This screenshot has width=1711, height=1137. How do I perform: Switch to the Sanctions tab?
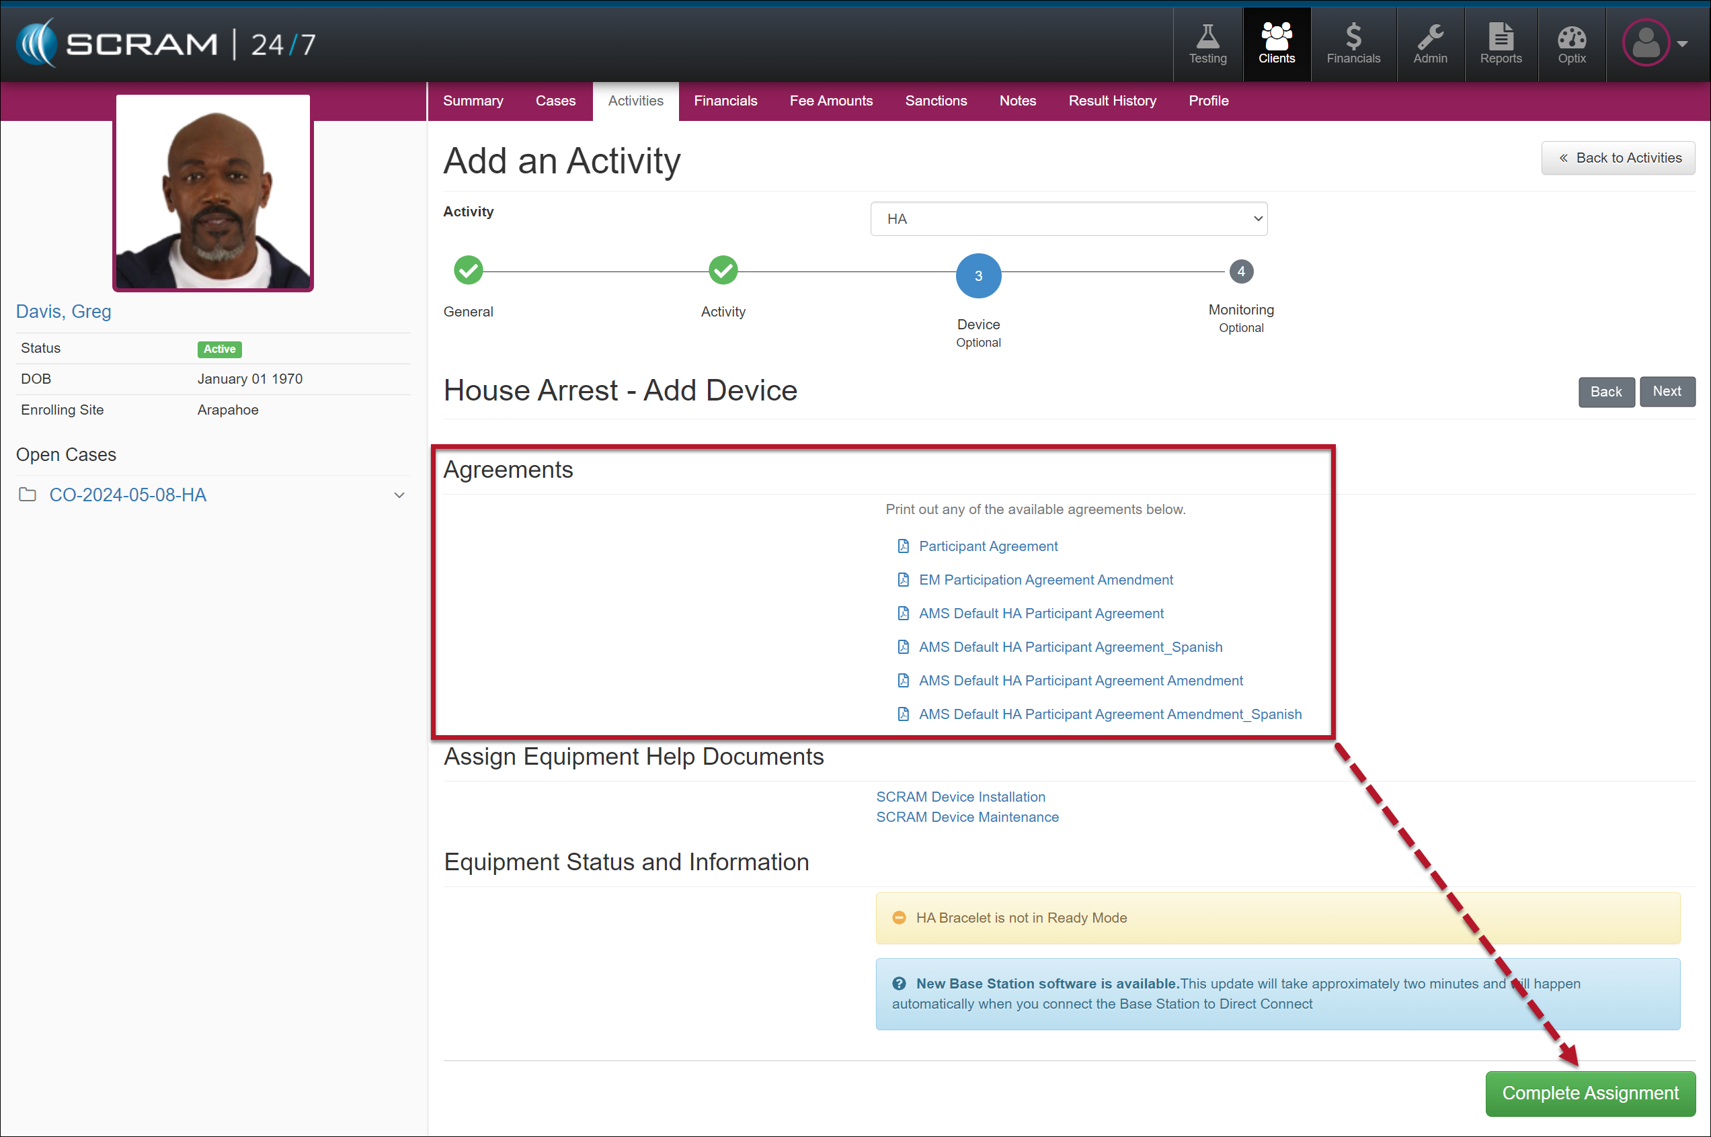click(935, 101)
